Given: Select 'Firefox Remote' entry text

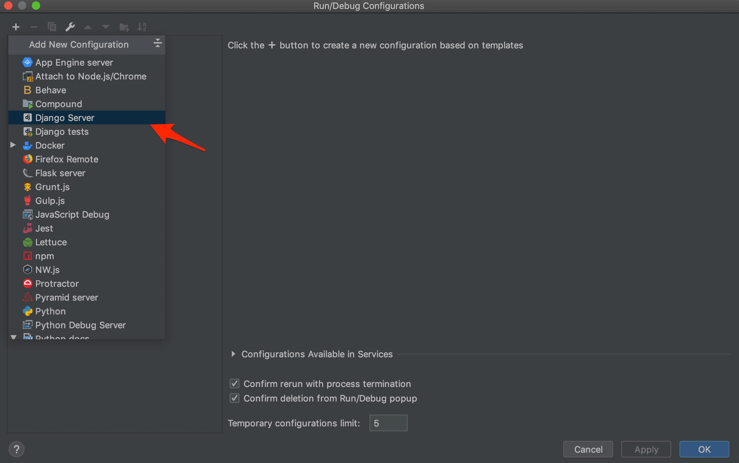Looking at the screenshot, I should click(x=67, y=159).
